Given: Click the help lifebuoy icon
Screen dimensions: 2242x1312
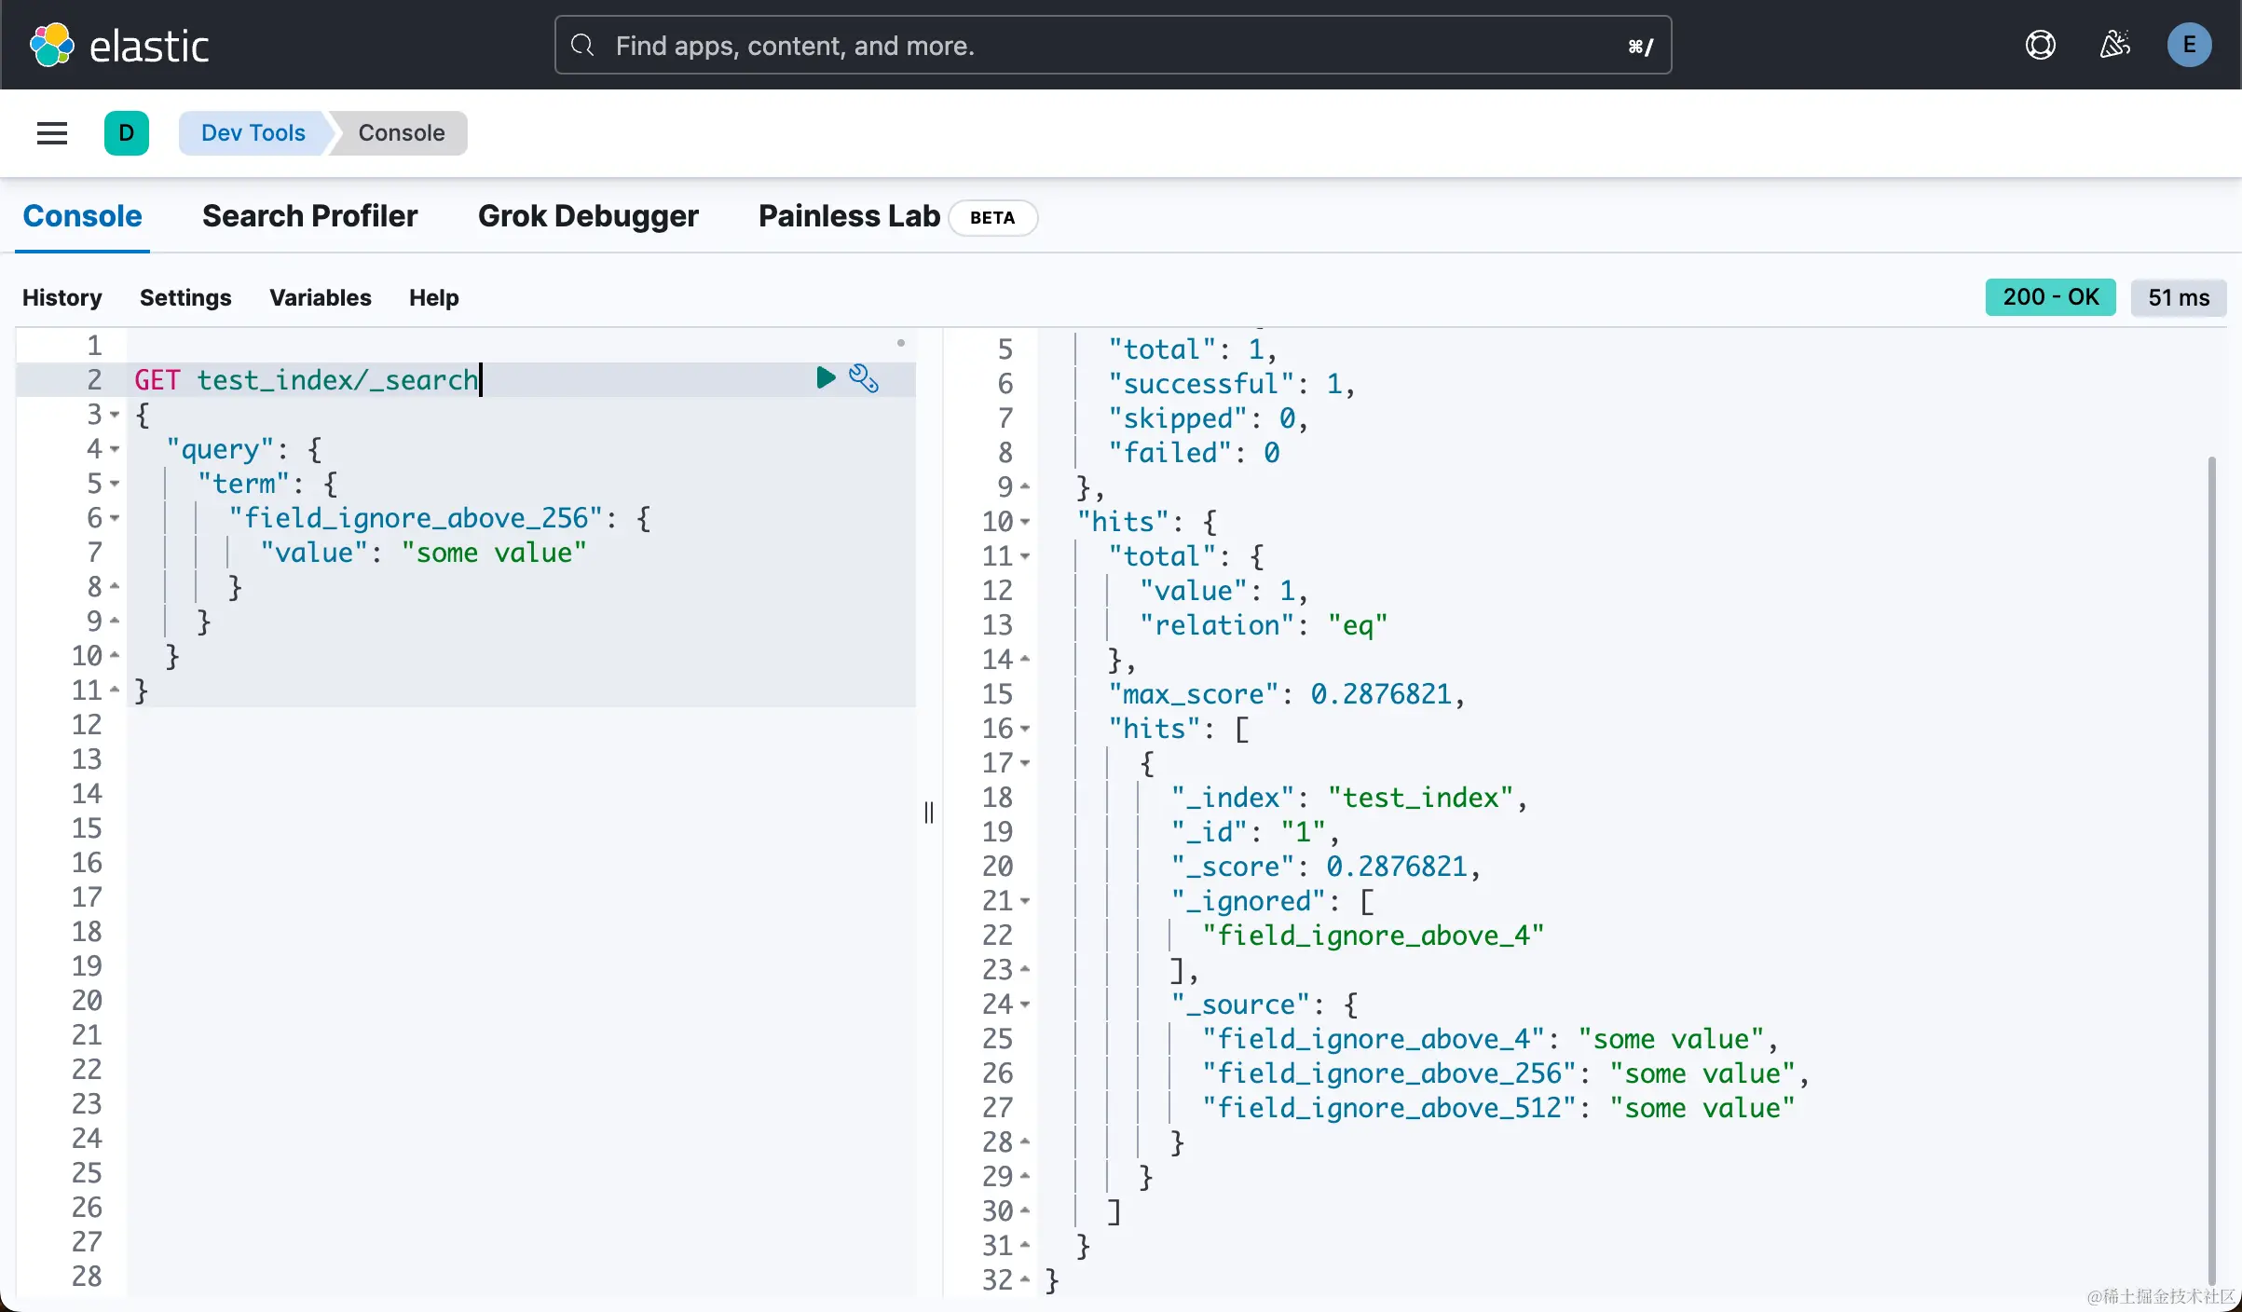Looking at the screenshot, I should click(2040, 45).
